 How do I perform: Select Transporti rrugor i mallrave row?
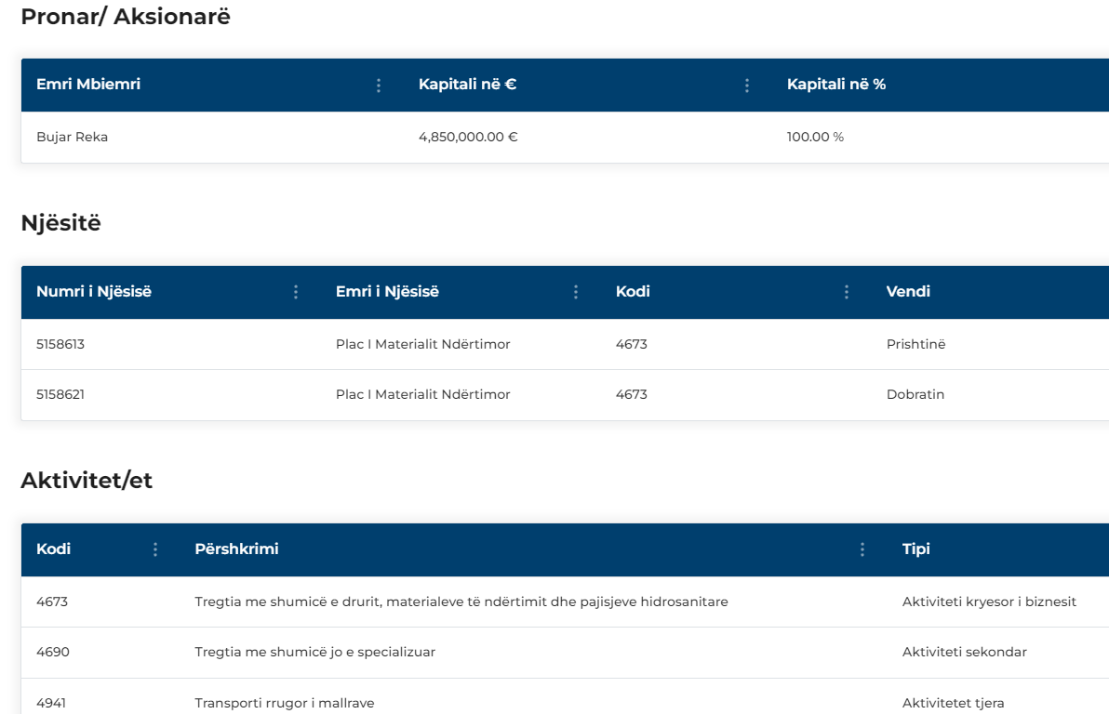[284, 703]
